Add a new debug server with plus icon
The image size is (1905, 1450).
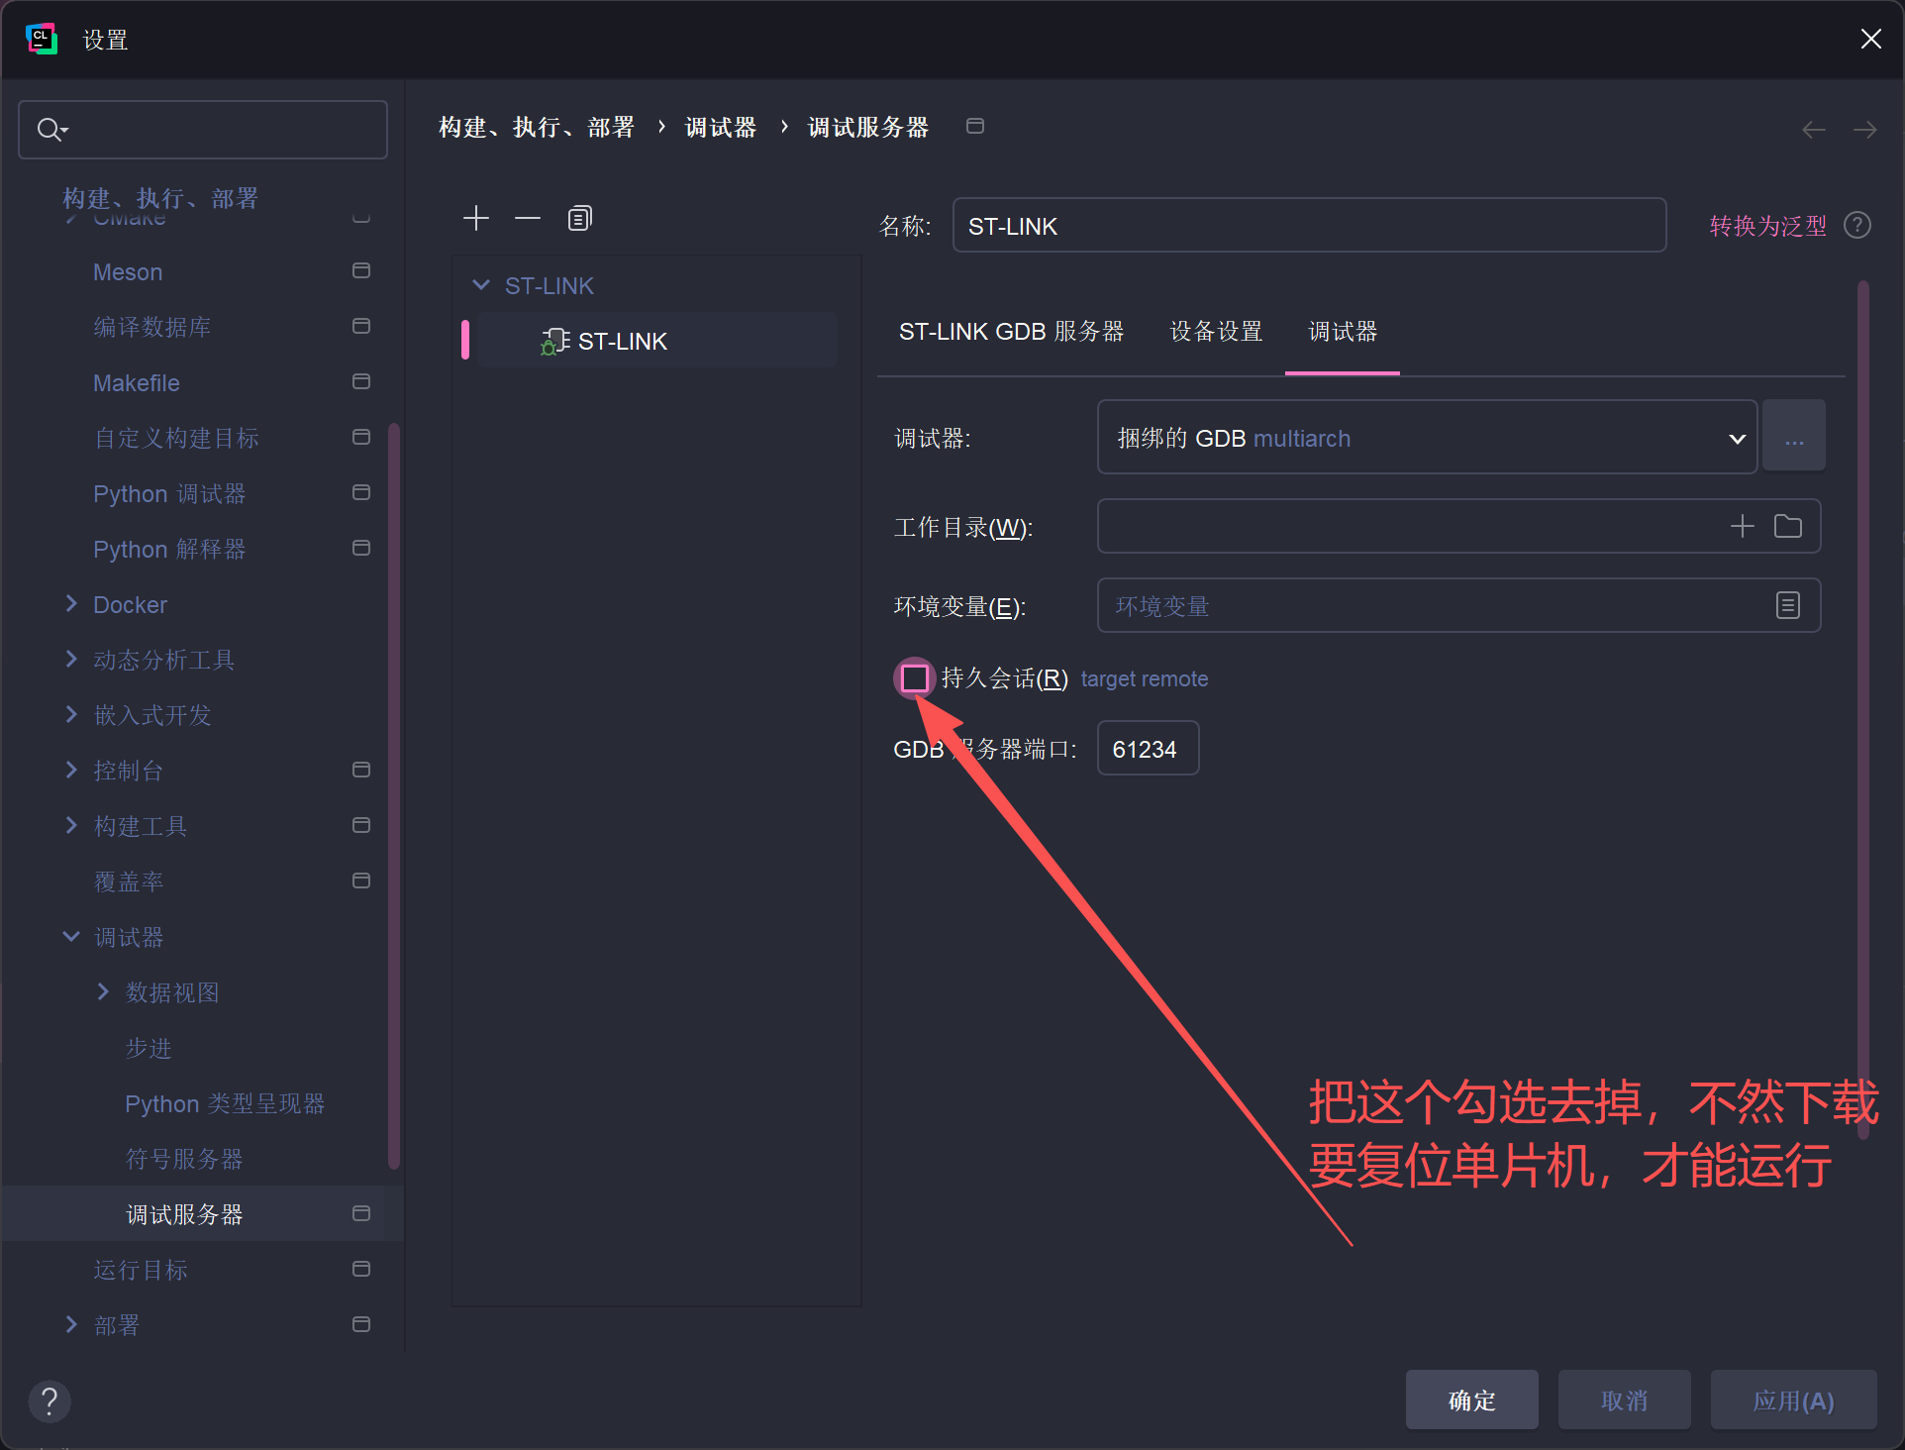click(x=476, y=218)
